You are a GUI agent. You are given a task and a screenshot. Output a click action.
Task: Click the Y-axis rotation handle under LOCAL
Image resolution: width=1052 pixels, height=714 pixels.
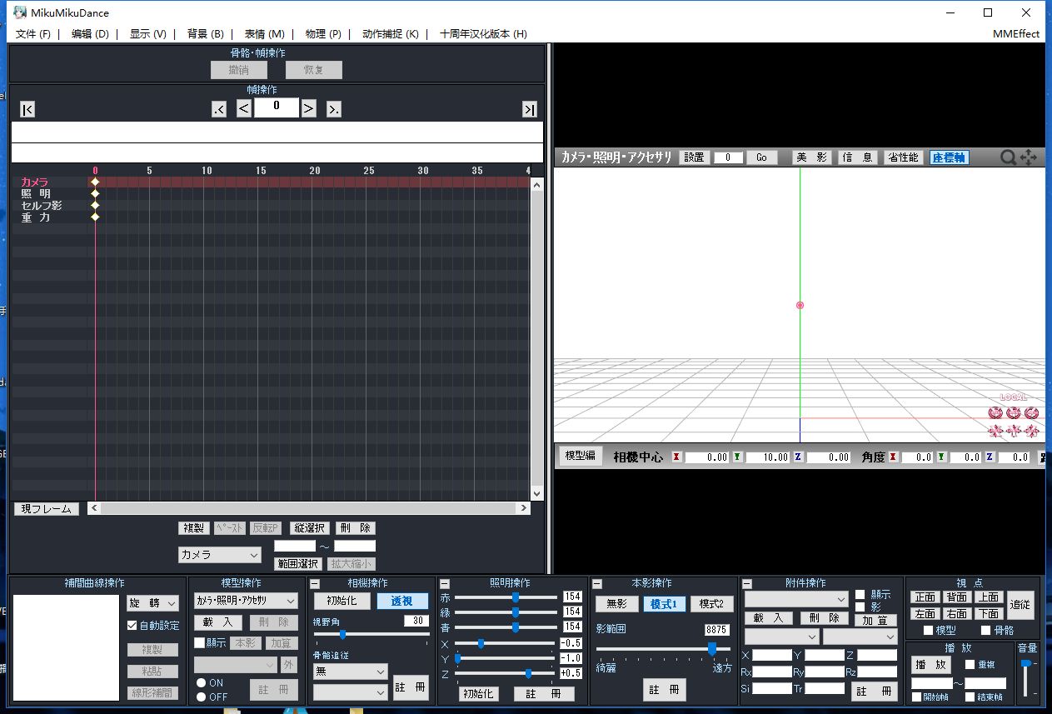point(1014,412)
